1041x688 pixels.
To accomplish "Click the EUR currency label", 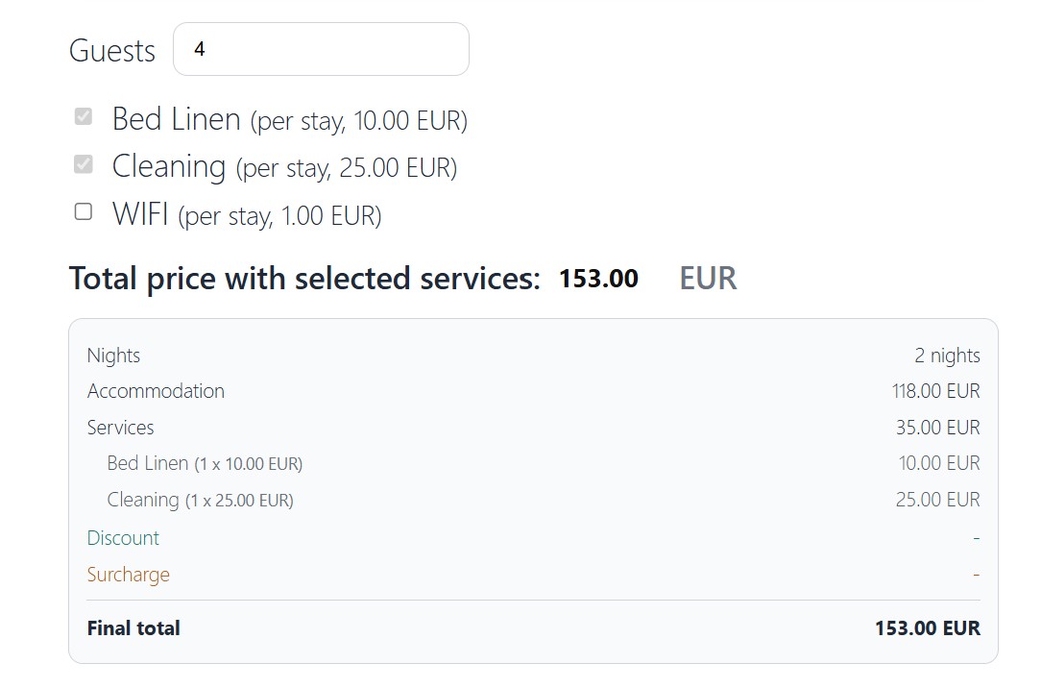I will (x=707, y=278).
